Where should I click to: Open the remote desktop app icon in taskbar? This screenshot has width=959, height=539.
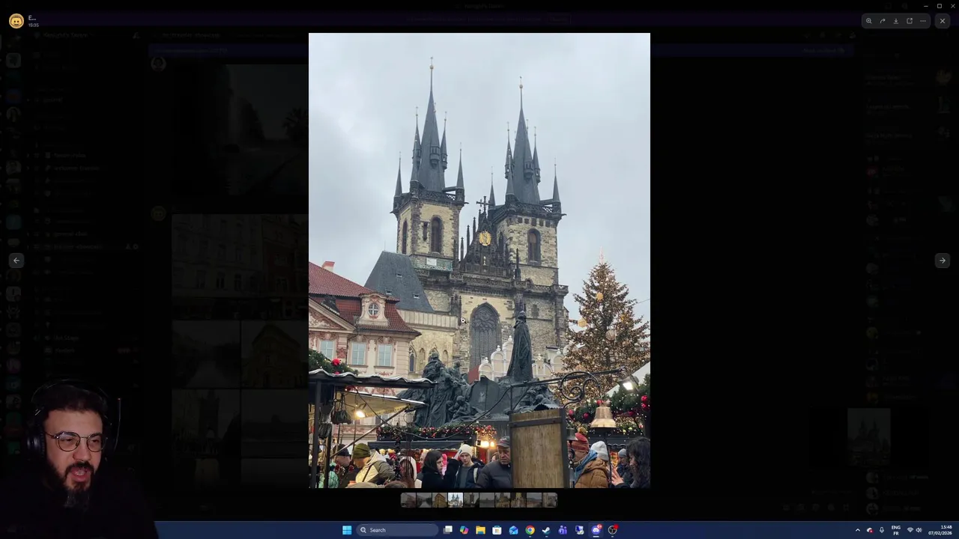579,530
